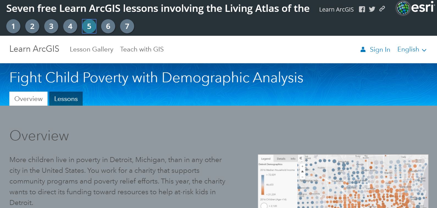
Task: Zoom in on the Detroit map
Action: click(x=302, y=166)
